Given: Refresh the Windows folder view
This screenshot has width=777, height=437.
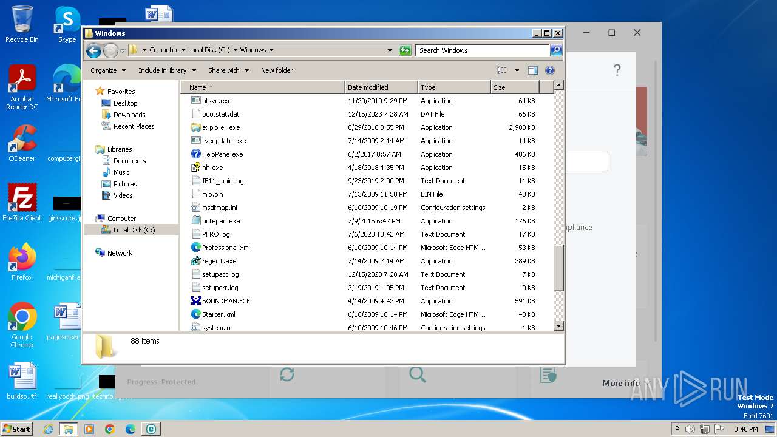Looking at the screenshot, I should 405,50.
